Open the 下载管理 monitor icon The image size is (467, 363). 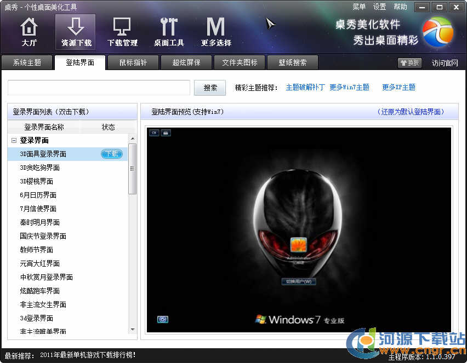tap(122, 32)
